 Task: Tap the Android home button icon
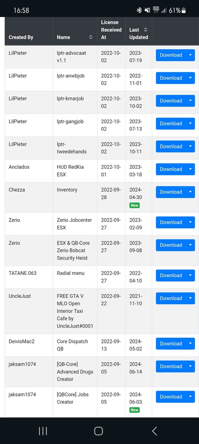[x=98, y=431]
